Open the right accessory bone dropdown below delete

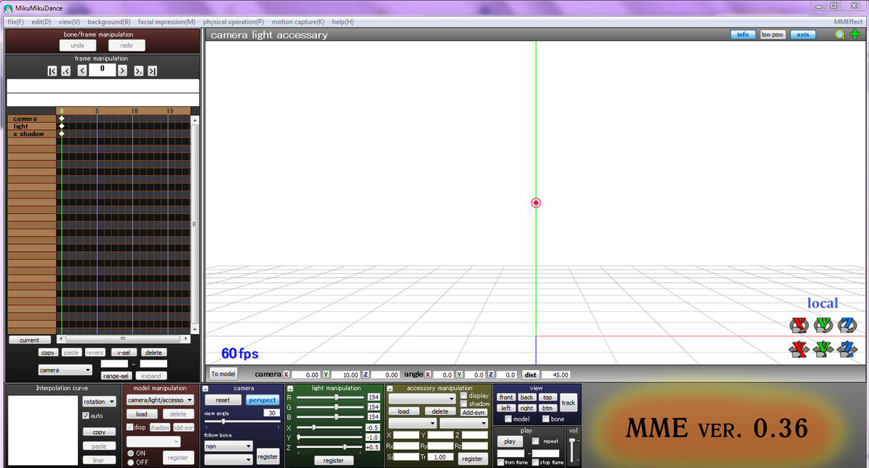463,423
